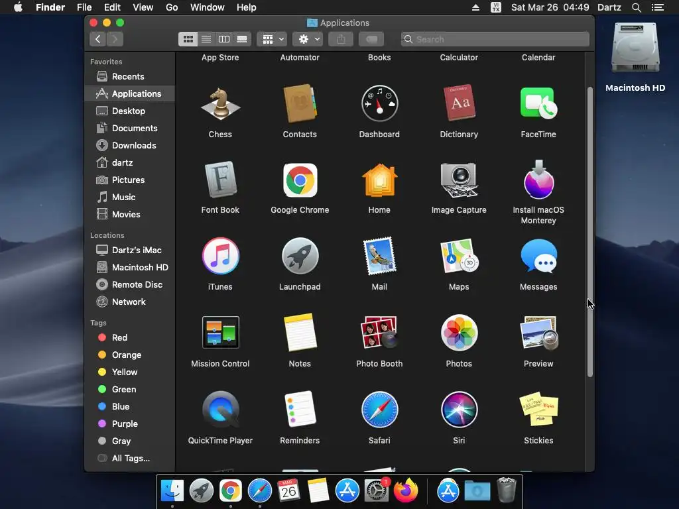679x509 pixels.
Task: Launch FaceTime app icon
Action: pos(538,103)
